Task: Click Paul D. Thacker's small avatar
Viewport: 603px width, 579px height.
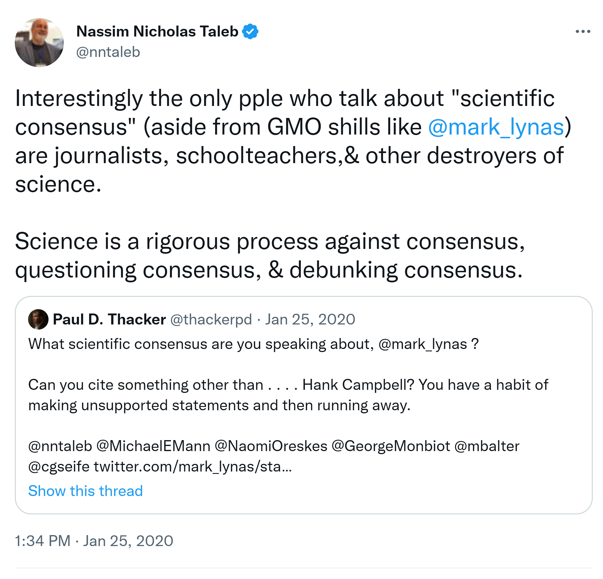Action: (38, 319)
